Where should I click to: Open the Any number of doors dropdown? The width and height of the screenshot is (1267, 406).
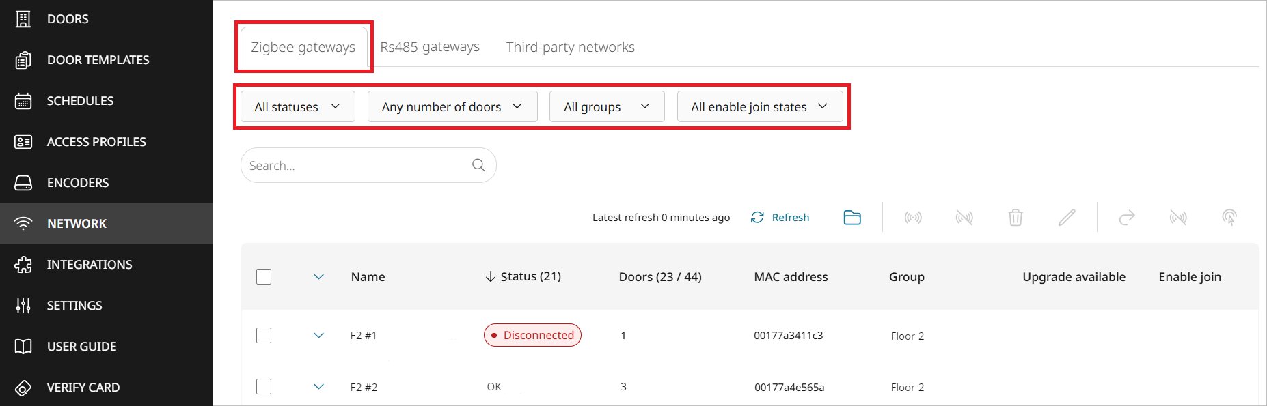click(x=452, y=107)
